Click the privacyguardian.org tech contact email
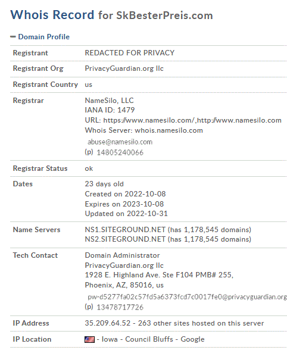Viewport: 287px width, 350px height. pyautogui.click(x=187, y=297)
